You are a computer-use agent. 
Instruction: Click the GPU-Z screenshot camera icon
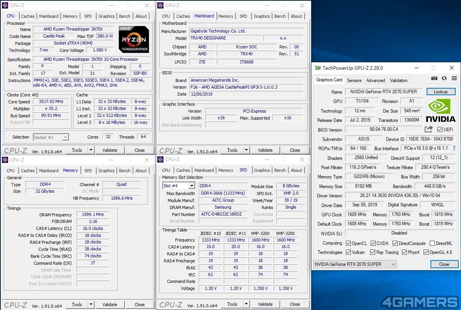click(434, 78)
